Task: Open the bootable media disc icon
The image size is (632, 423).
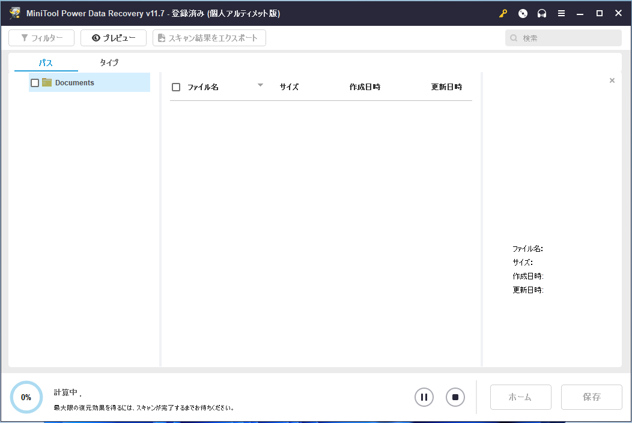Action: (523, 13)
